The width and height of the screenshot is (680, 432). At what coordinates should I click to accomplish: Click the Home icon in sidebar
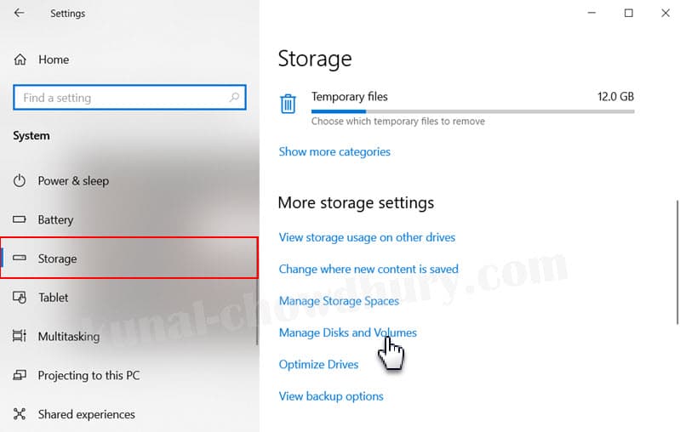coord(20,60)
